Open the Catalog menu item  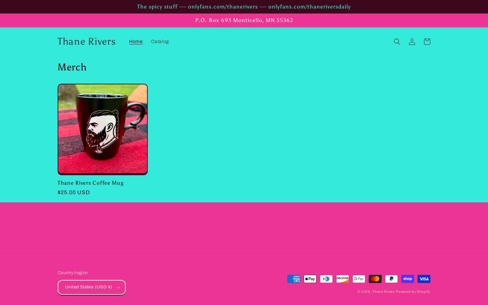click(160, 42)
